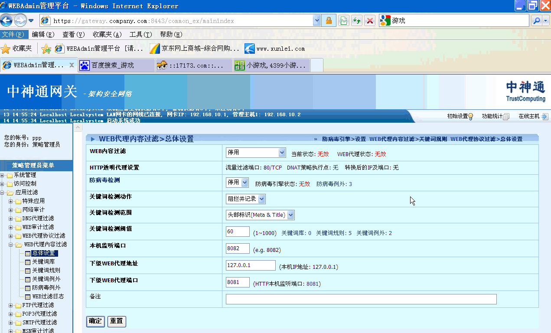This screenshot has height=333, width=551.
Task: Expand the 系统管理 tree node
Action: click(3, 175)
